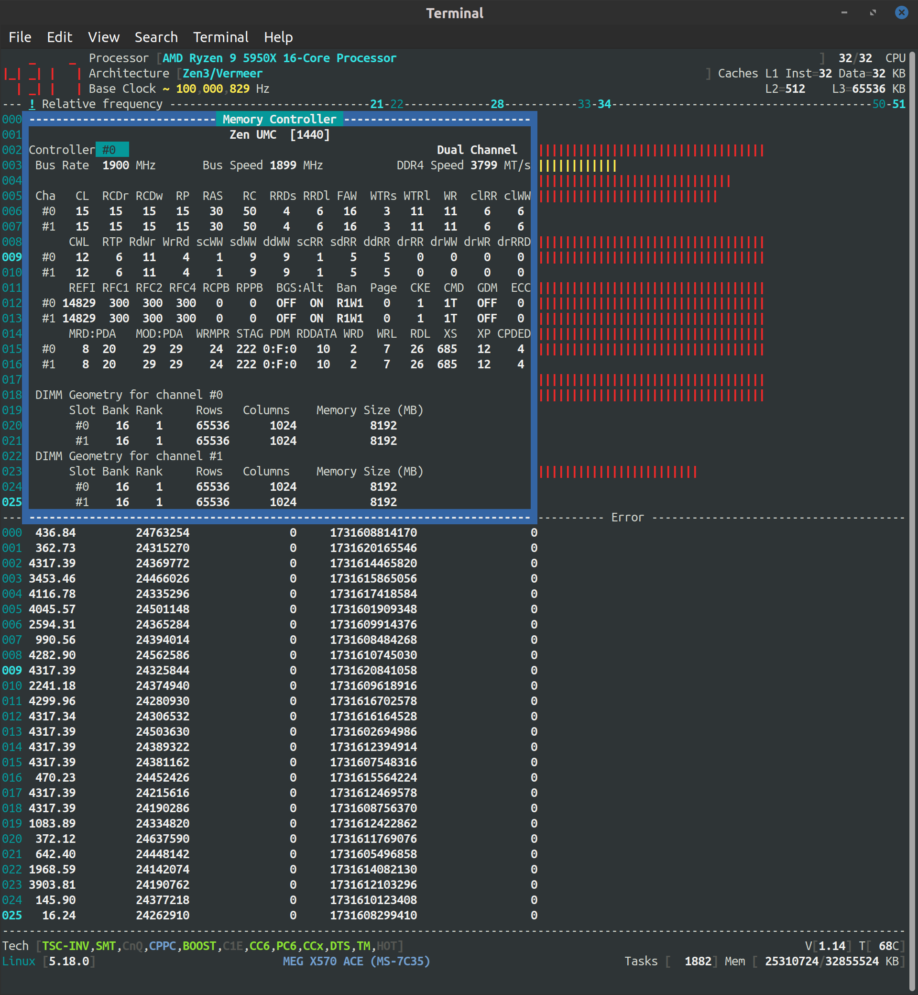The width and height of the screenshot is (918, 995).
Task: Click the Relative frequency header label
Action: pos(102,104)
